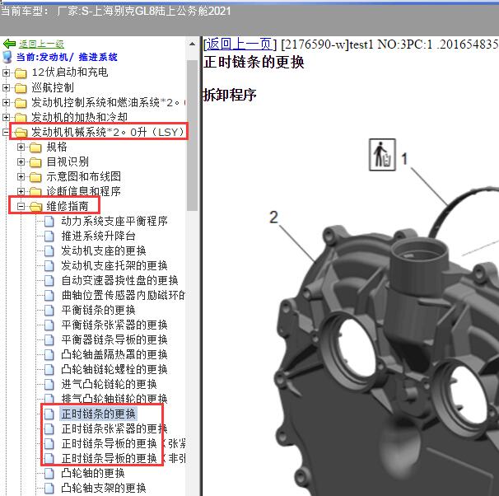499x496 pixels.
Task: Open 平衡链条的更换 document
Action: point(98,310)
